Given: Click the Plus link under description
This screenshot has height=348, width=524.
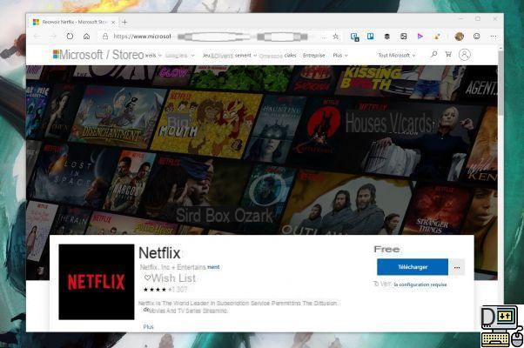Looking at the screenshot, I should pos(148,327).
